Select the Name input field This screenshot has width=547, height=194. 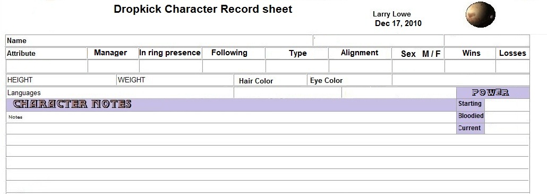[x=159, y=40]
